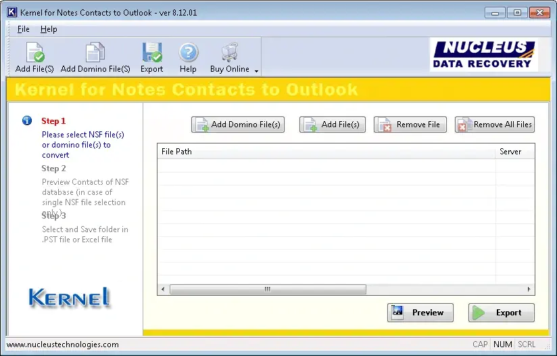Screen dimensions: 557x356
Task: Click the Remove File button
Action: click(410, 125)
